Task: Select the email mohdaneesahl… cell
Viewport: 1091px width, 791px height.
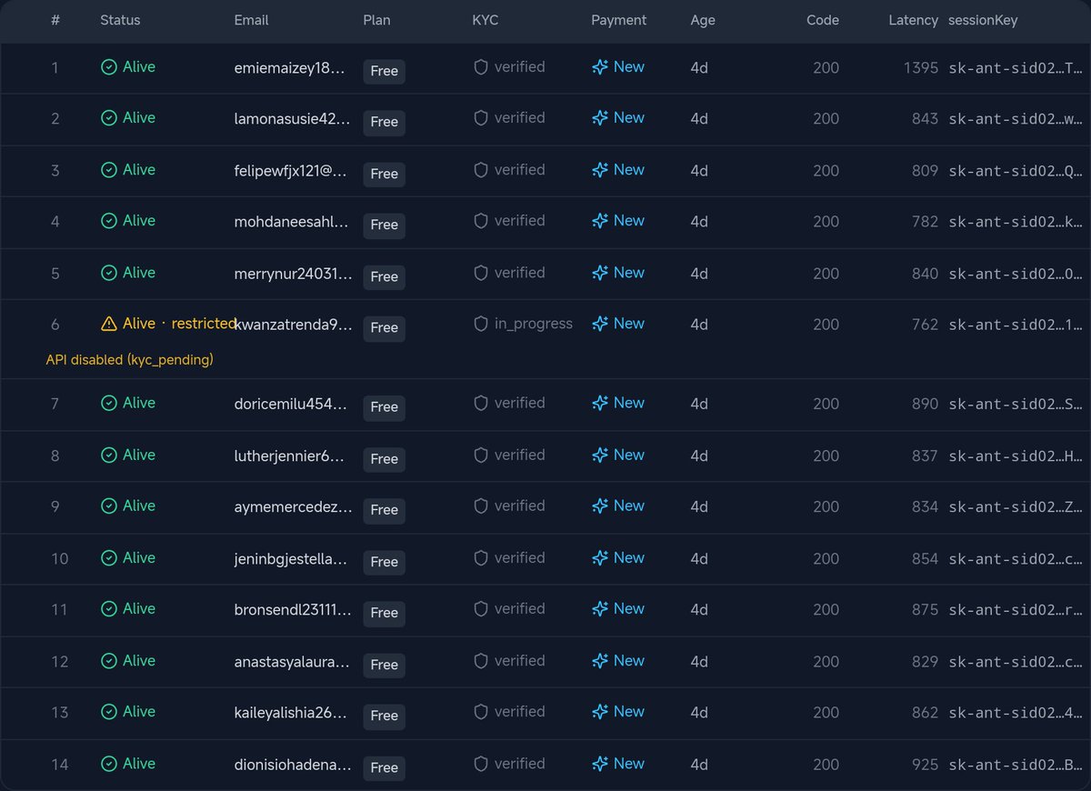Action: (x=291, y=221)
